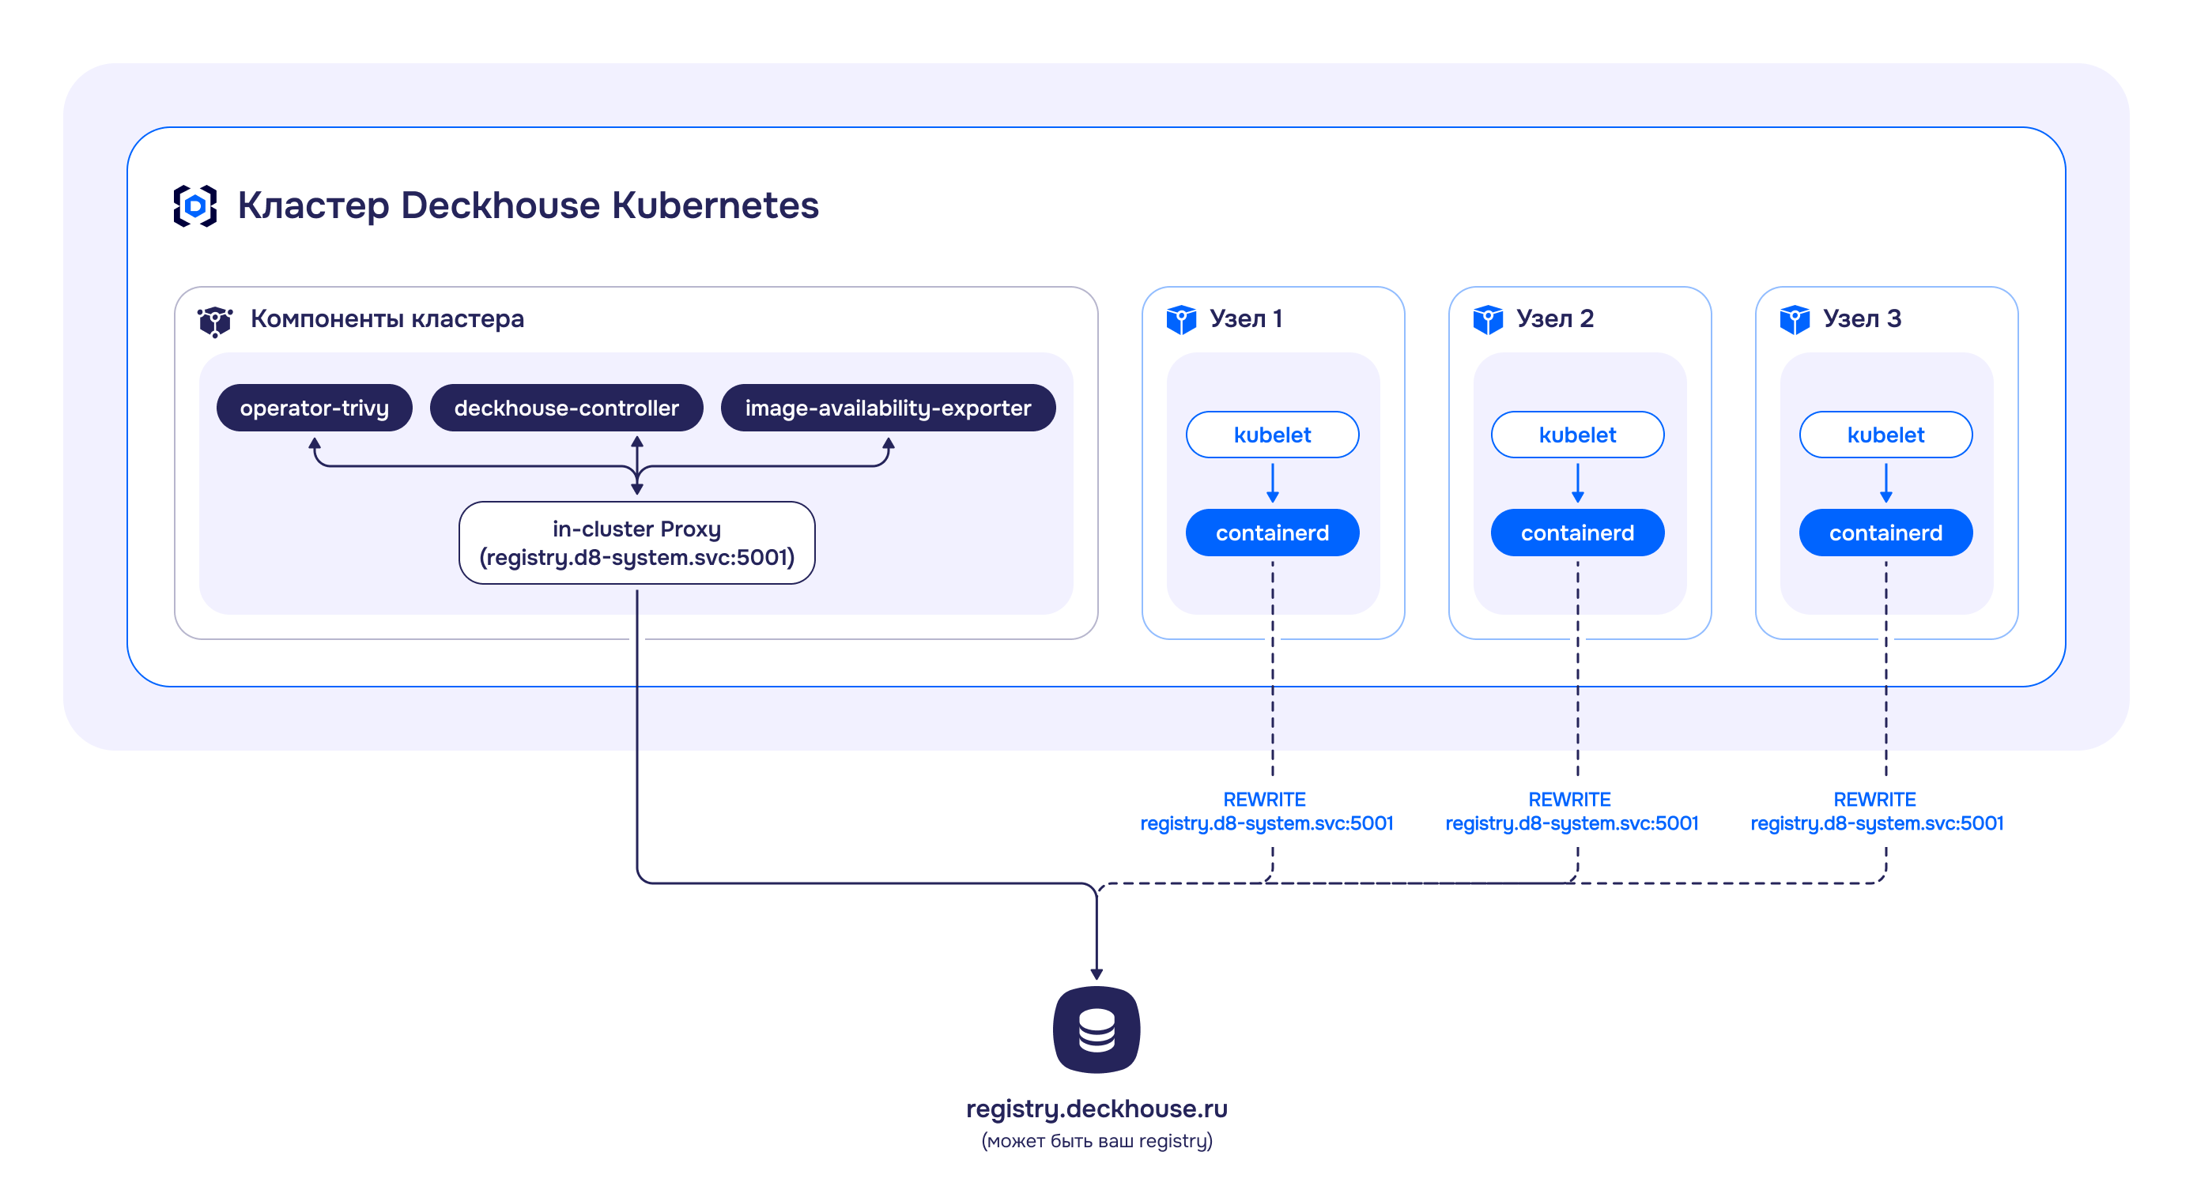Screen dimensions: 2193x1201
Task: Select the deckhouse-controller component
Action: [566, 408]
